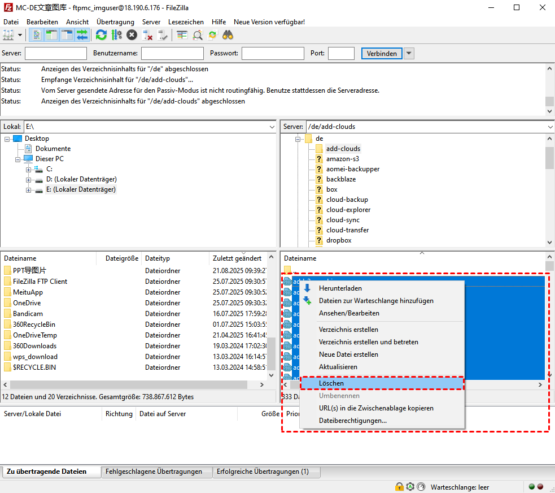
Task: Open the Übertragung menu
Action: point(115,21)
